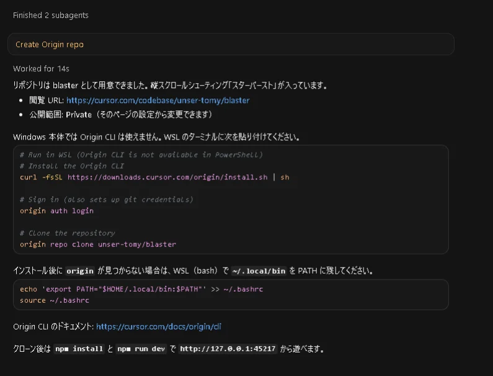Click the origin repo clone command
493x376 pixels.
pyautogui.click(x=98, y=244)
